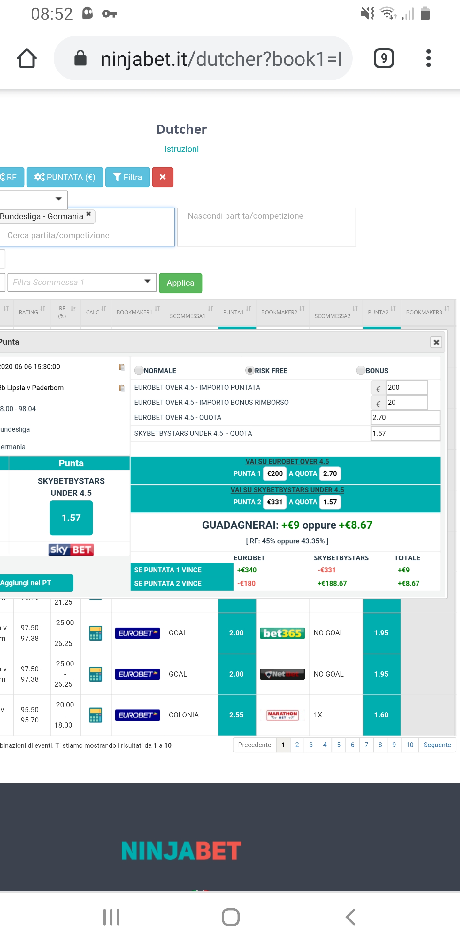Edit the bonus rimborso field showing 20
Viewport: 460px width, 945px height.
coord(407,403)
